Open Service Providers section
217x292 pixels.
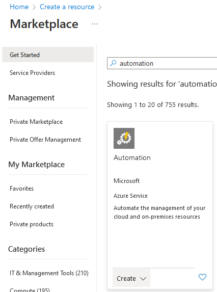pos(33,73)
